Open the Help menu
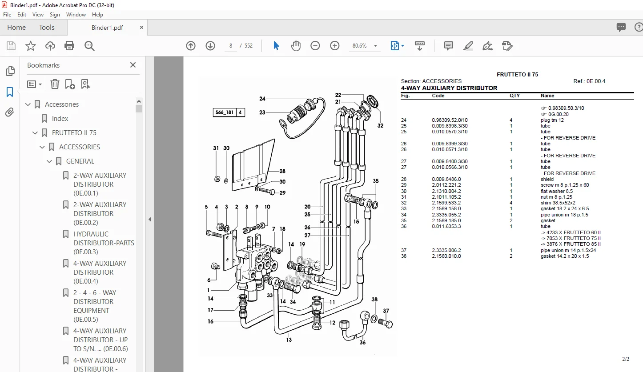643x372 pixels. coord(97,15)
